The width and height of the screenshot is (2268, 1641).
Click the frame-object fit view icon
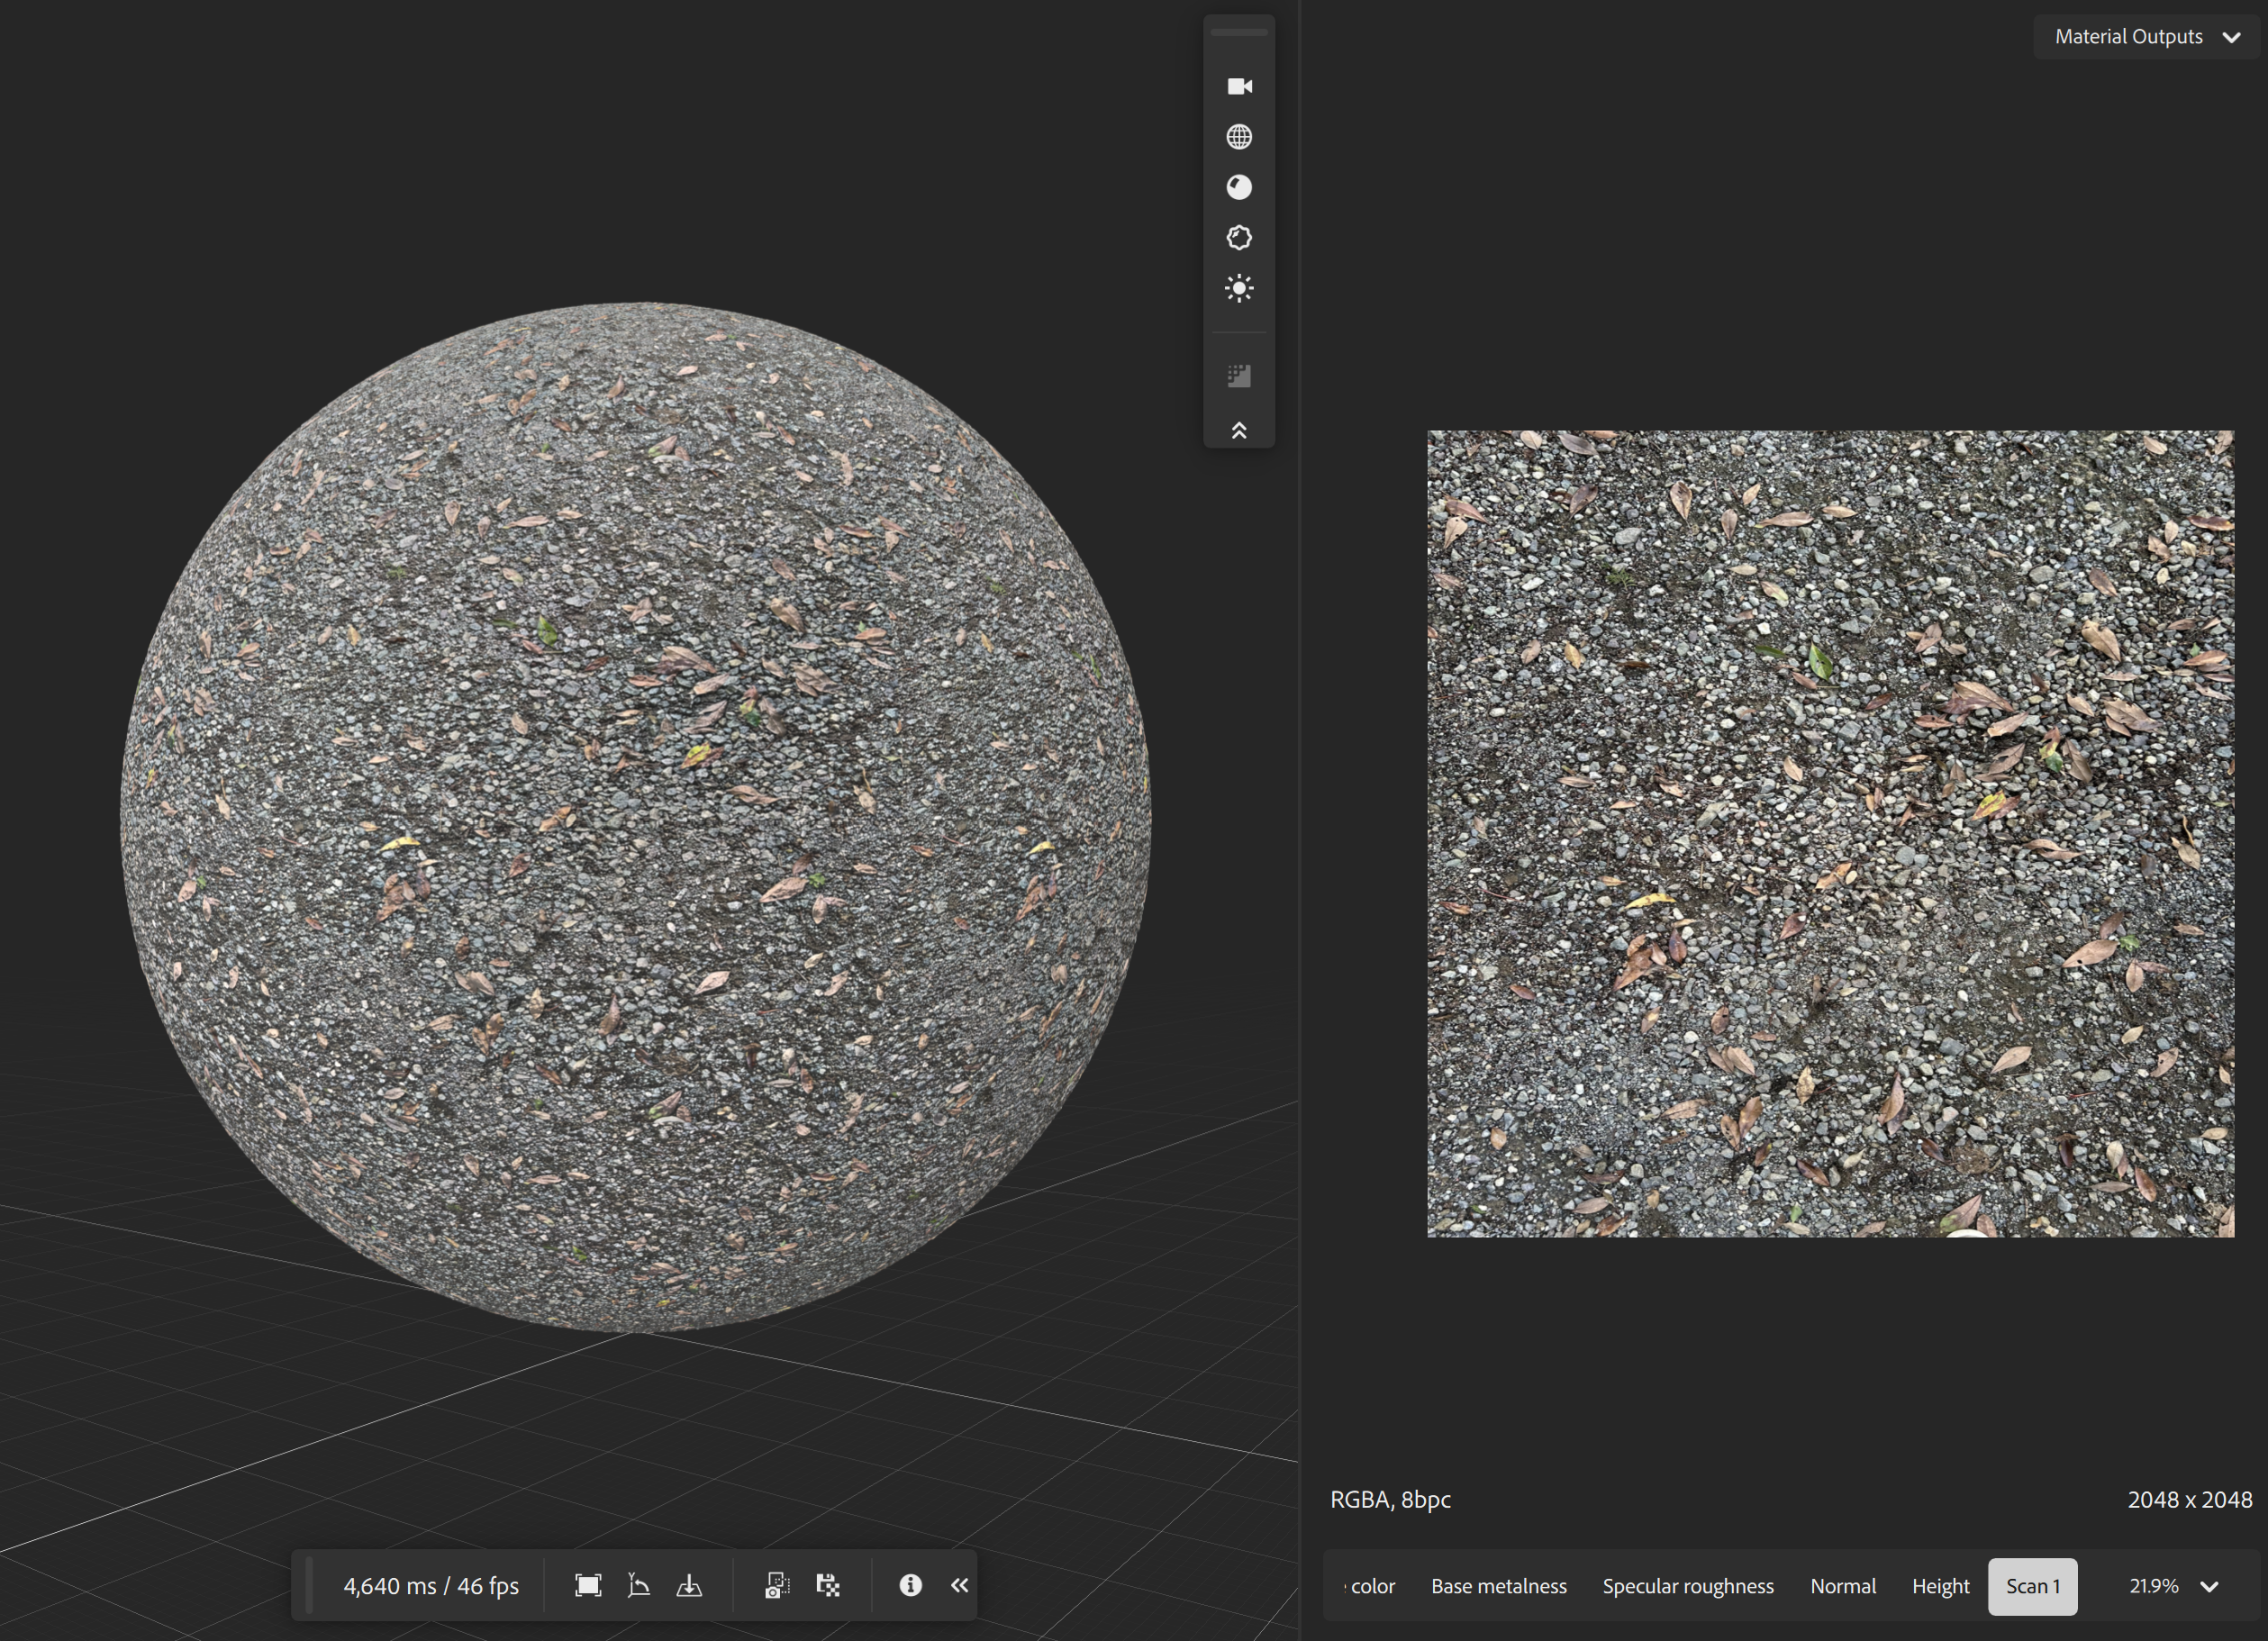point(588,1585)
